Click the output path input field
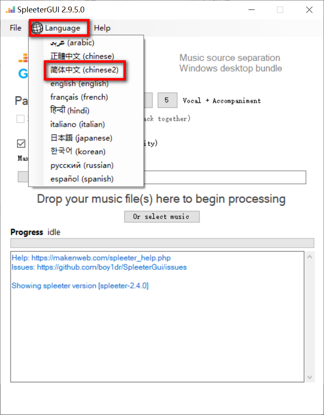This screenshot has width=324, height=415. coord(225,177)
